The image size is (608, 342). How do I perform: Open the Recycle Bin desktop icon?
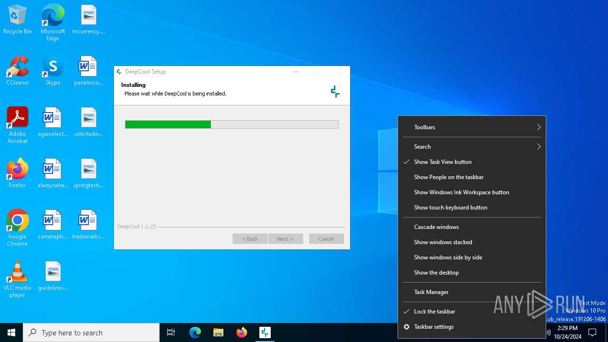coord(18,20)
